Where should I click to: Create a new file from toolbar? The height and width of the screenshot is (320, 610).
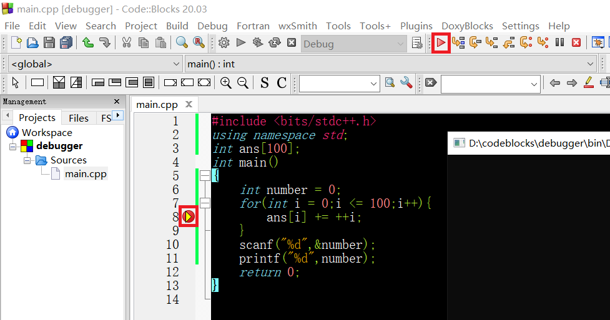16,42
